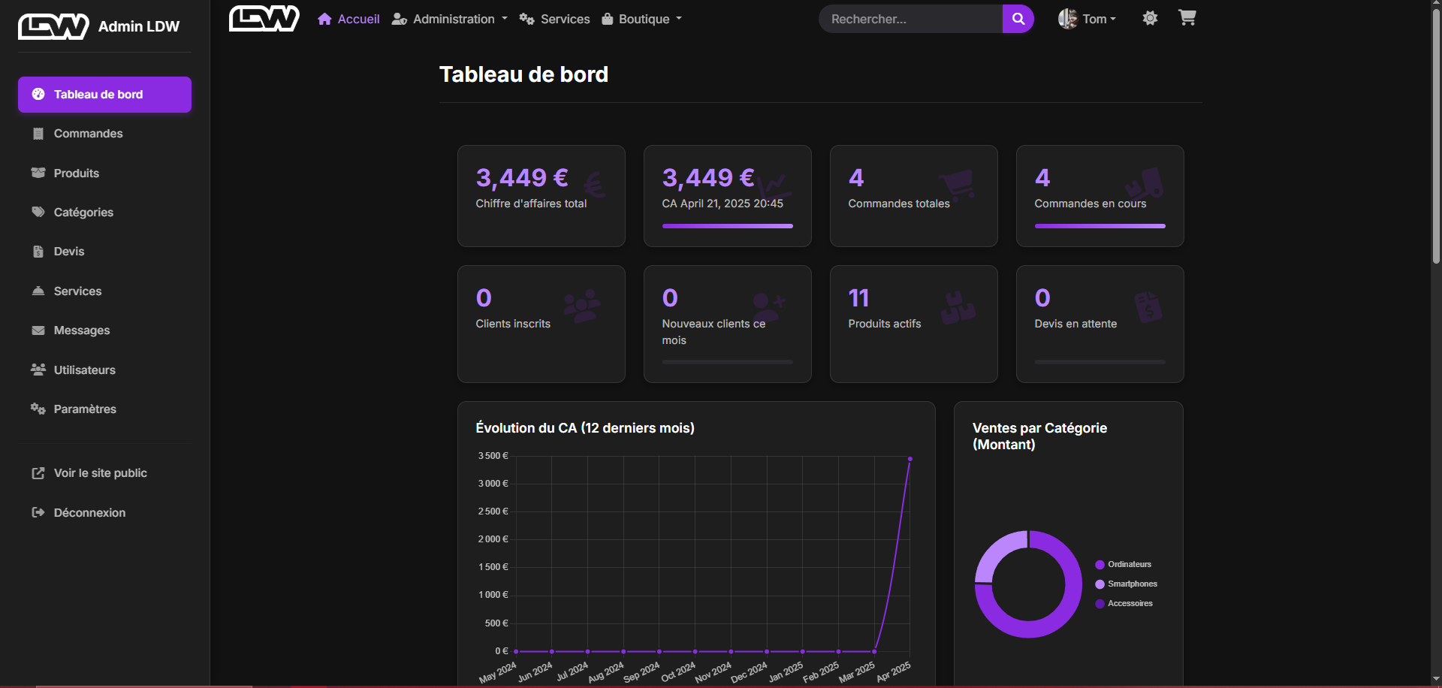The image size is (1442, 688).
Task: Toggle the theme with the sun icon
Action: click(x=1150, y=18)
